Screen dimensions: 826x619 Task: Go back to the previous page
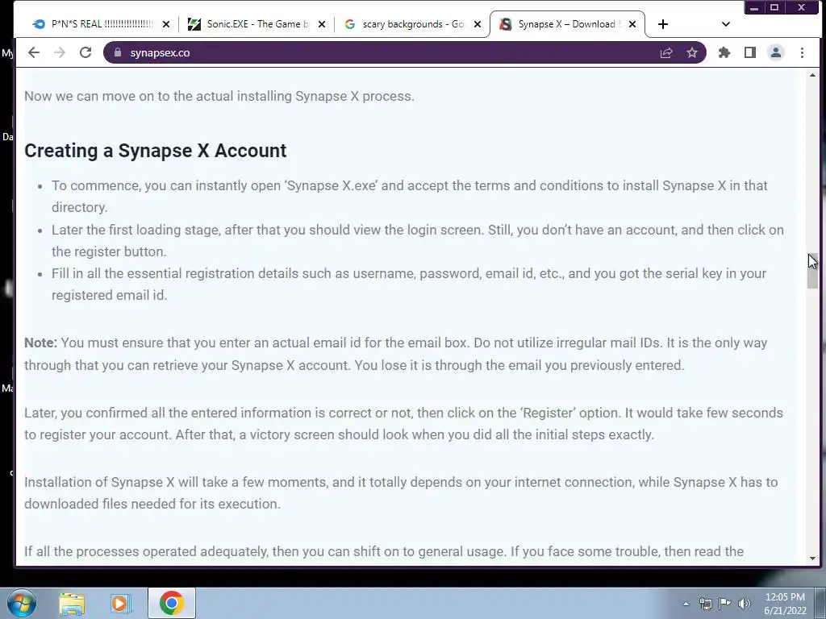[34, 52]
